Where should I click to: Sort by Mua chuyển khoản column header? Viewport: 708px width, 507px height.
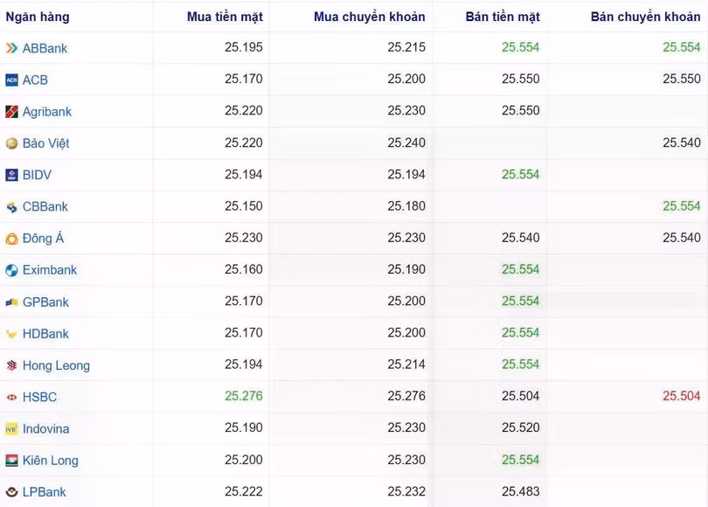click(x=370, y=17)
